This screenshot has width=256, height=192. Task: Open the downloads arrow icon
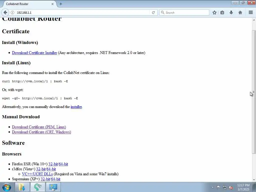231,12
